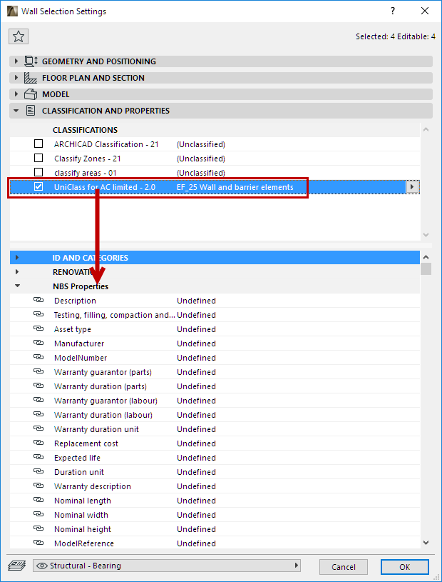This screenshot has width=442, height=582.
Task: Click the link icon beside Warranty duration (labour)
Action: click(38, 415)
